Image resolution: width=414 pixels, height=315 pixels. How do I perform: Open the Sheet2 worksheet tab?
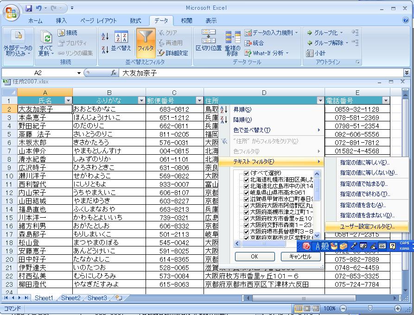tap(70, 298)
